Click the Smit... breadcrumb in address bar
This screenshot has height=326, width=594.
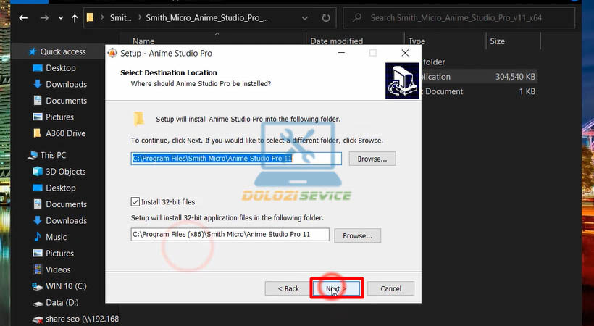coord(120,18)
